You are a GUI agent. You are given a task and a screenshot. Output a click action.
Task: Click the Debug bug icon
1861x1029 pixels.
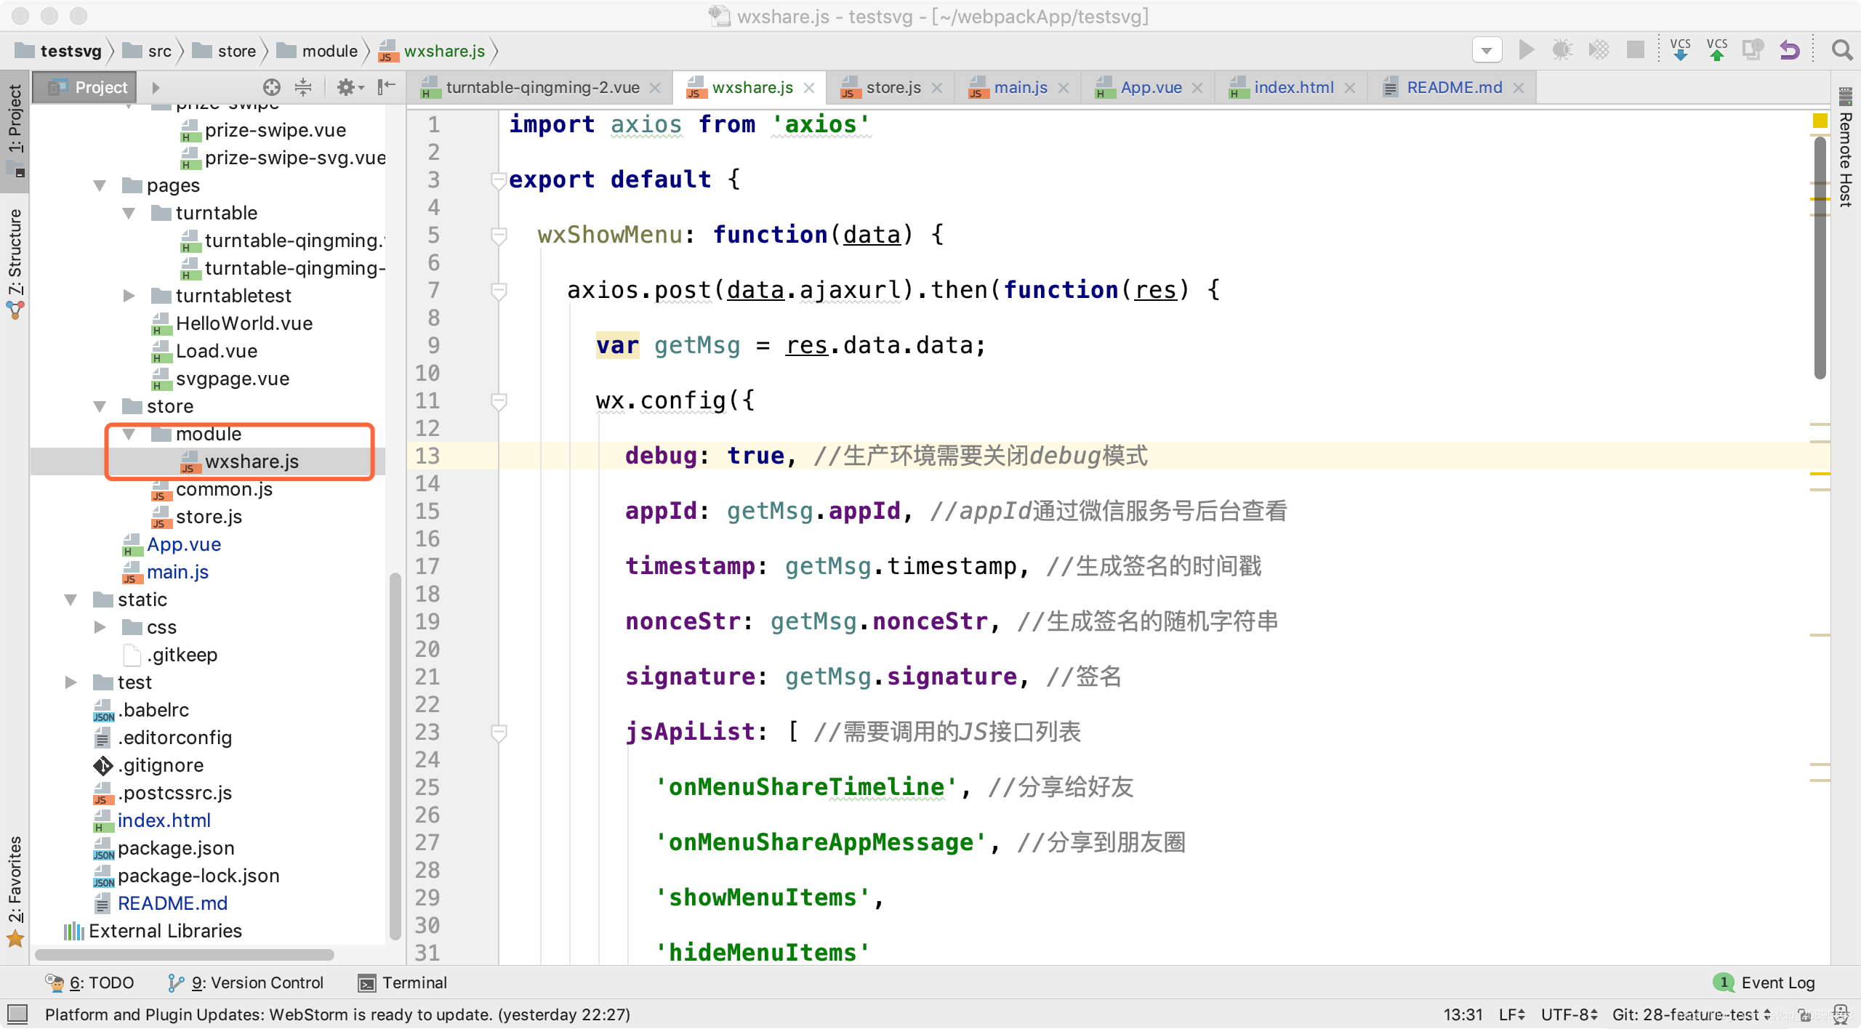click(1561, 50)
